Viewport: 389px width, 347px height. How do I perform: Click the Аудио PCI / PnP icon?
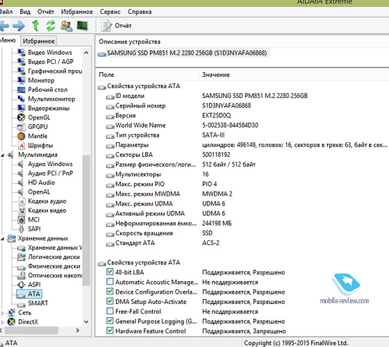coord(21,173)
